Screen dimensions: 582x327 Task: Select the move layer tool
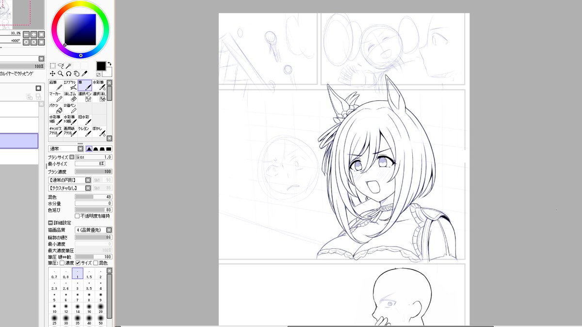(x=52, y=73)
